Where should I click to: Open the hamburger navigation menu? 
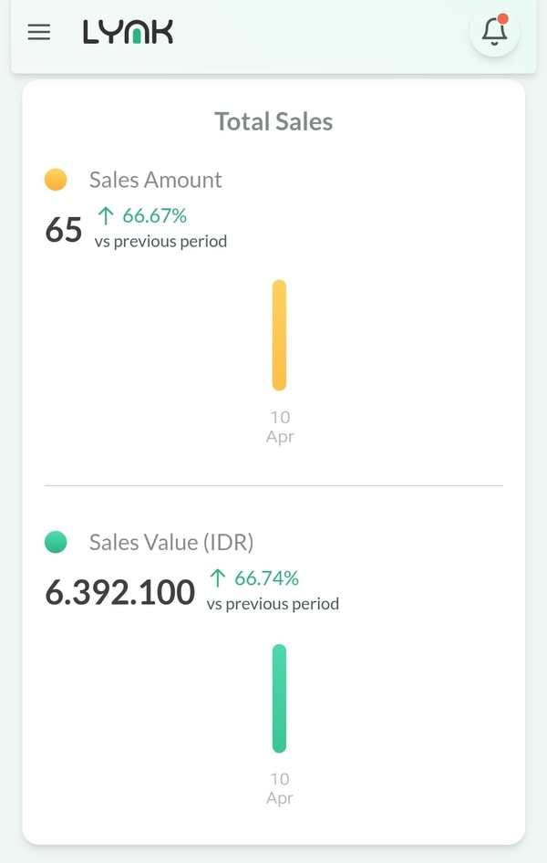point(39,33)
